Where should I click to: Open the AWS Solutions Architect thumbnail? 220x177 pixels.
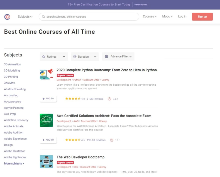(x=46, y=120)
